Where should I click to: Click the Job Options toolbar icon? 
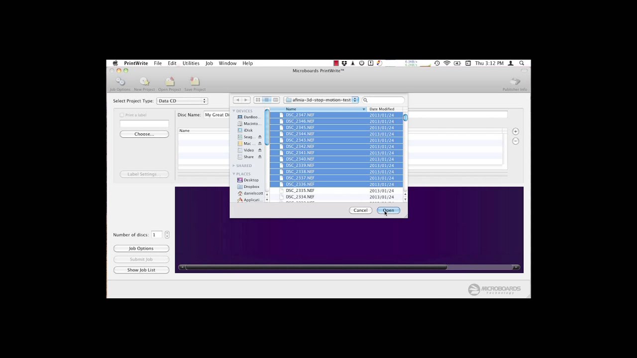120,84
